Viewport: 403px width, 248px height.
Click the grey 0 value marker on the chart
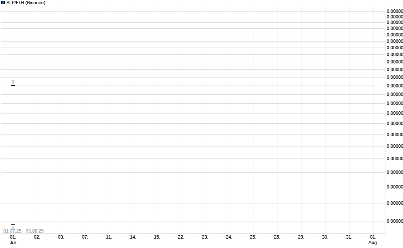click(x=13, y=81)
